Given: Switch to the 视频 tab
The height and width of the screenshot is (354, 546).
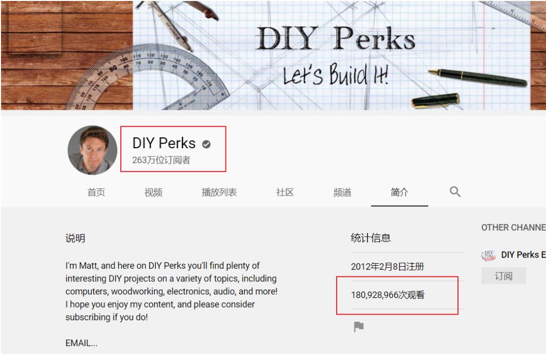Looking at the screenshot, I should pos(153,192).
